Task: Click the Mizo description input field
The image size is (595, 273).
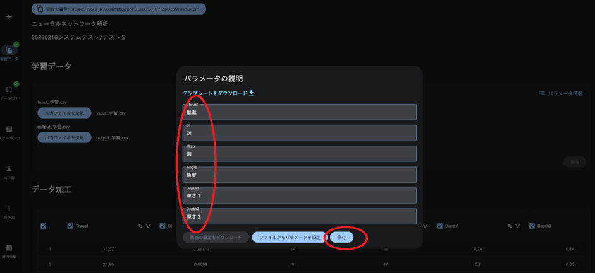Action: [x=300, y=154]
